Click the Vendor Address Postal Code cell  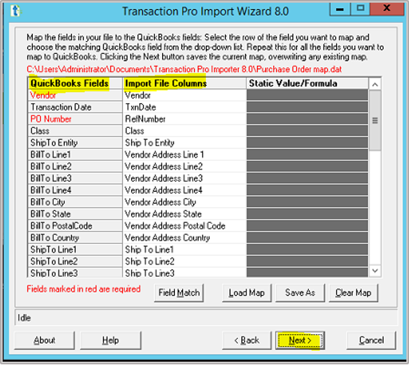[x=184, y=226]
